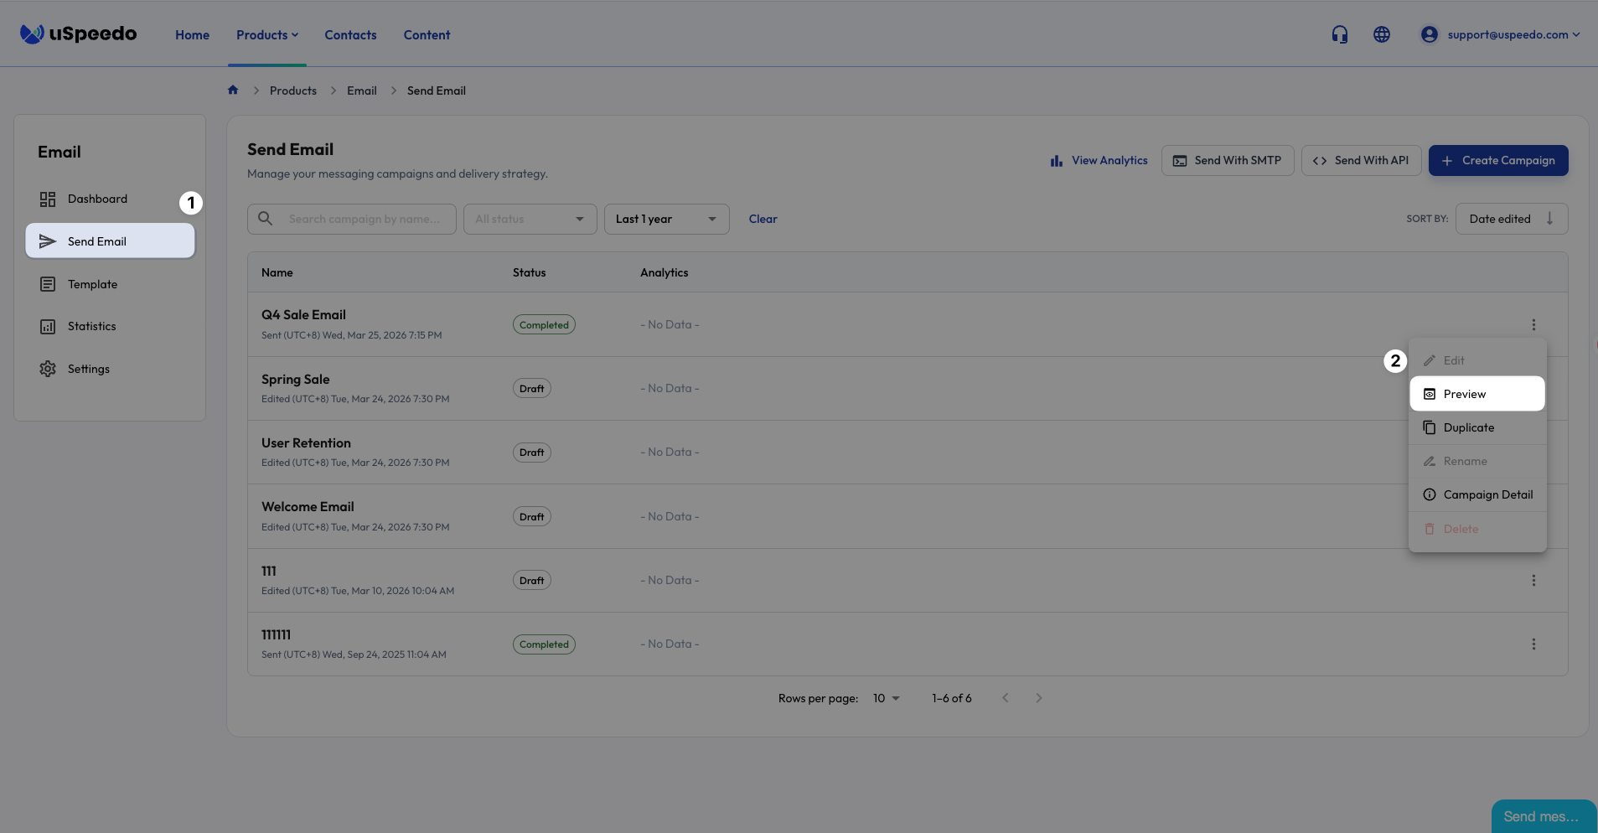This screenshot has width=1598, height=833.
Task: Open three-dot menu for 111111 campaign
Action: (1533, 644)
